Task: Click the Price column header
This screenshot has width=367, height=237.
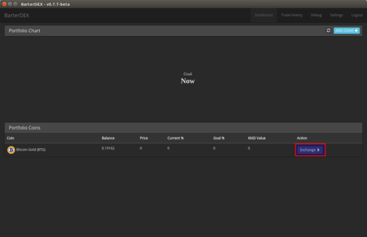Action: (144, 138)
